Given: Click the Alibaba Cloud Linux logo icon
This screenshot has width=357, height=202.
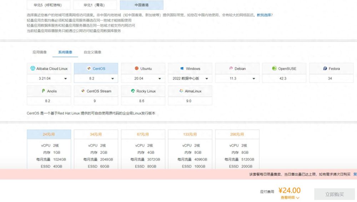Looking at the screenshot, I should click(33, 68).
